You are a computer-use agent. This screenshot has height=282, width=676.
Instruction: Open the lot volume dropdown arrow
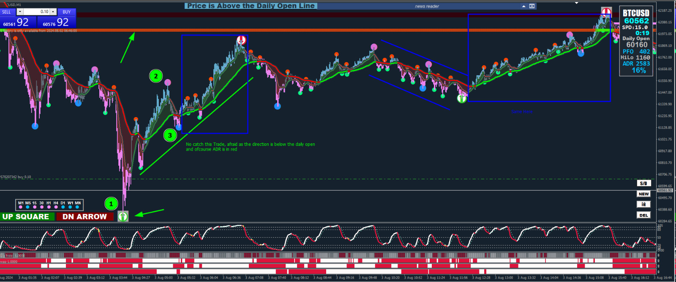20,12
